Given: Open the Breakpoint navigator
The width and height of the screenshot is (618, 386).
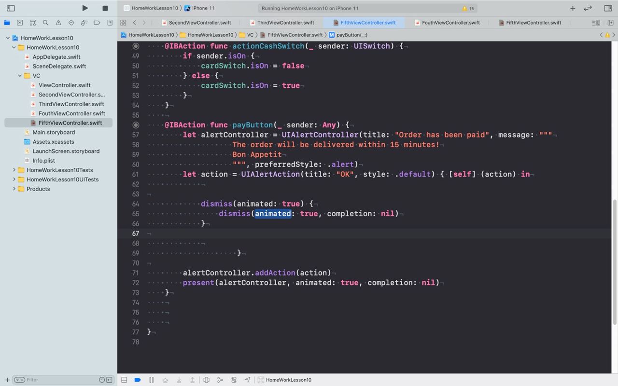Looking at the screenshot, I should [x=97, y=23].
